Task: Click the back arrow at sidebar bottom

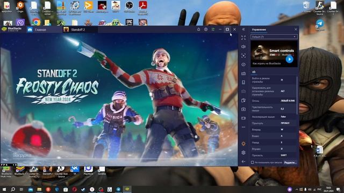Action: click(243, 161)
